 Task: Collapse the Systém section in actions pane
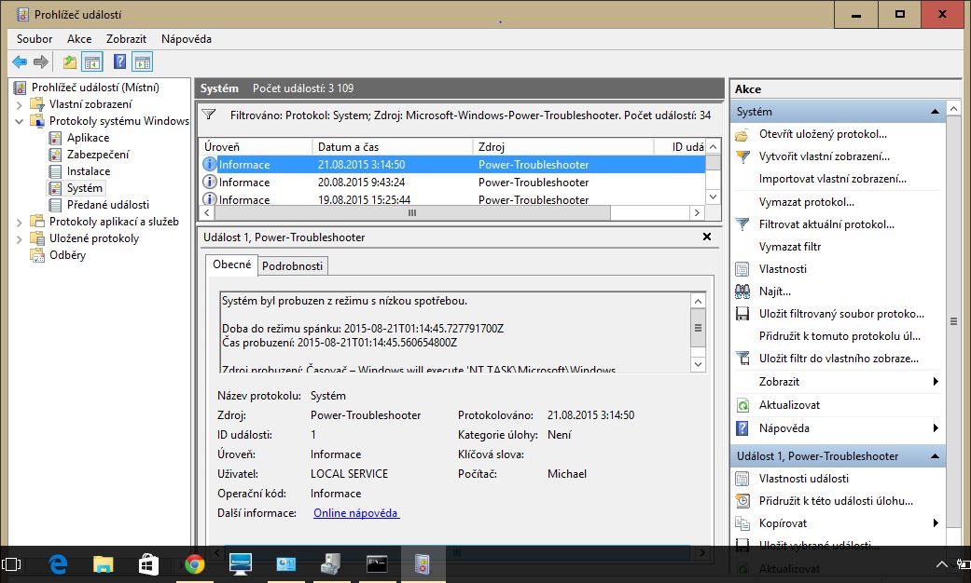[x=934, y=112]
